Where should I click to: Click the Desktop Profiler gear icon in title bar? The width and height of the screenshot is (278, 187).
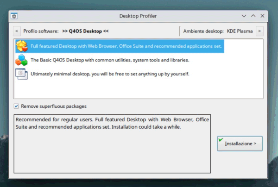pyautogui.click(x=14, y=16)
